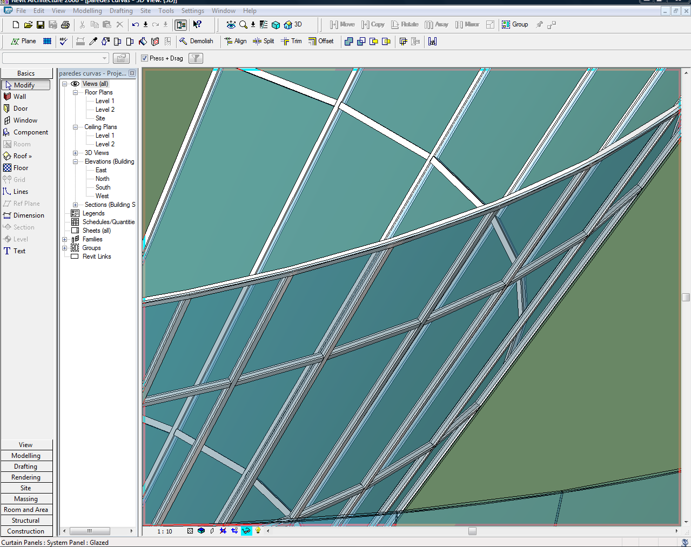The image size is (691, 547).
Task: Open the Drafting menu
Action: coord(121,11)
